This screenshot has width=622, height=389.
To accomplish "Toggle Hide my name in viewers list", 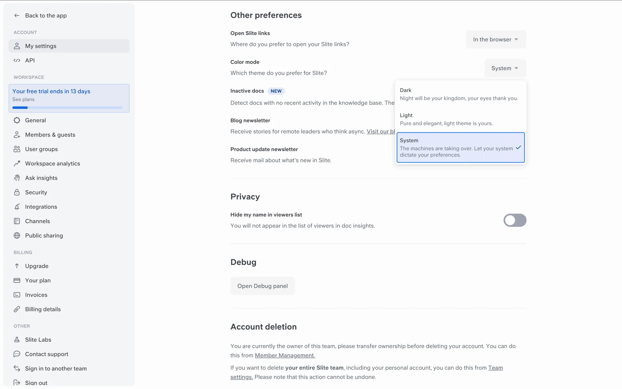I will click(514, 220).
